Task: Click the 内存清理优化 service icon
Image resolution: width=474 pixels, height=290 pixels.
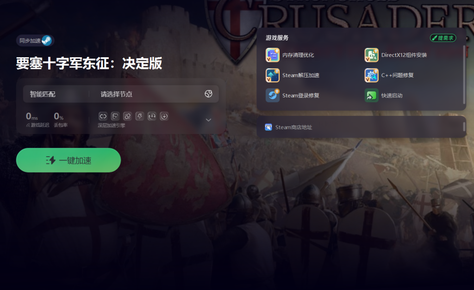Action: [272, 55]
